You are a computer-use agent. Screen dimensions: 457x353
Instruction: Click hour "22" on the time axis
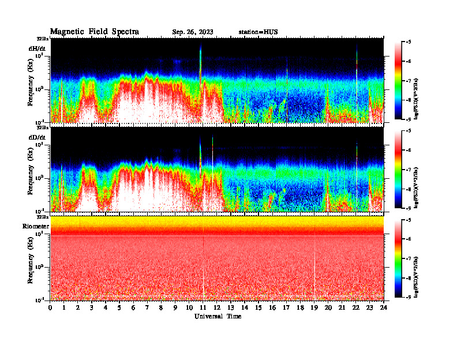(x=355, y=308)
